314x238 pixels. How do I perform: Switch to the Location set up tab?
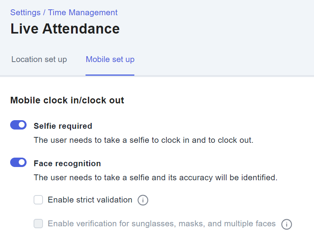pos(39,59)
